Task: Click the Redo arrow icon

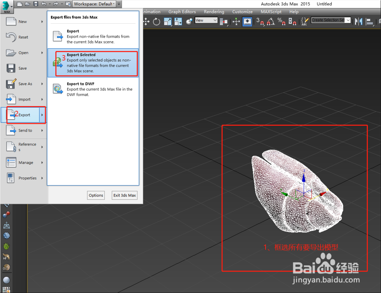Action: coord(56,4)
